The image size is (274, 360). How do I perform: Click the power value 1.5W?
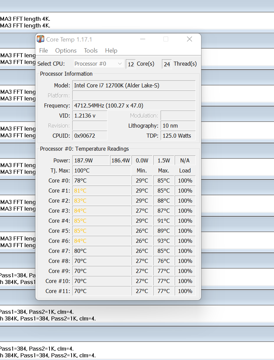pyautogui.click(x=164, y=160)
